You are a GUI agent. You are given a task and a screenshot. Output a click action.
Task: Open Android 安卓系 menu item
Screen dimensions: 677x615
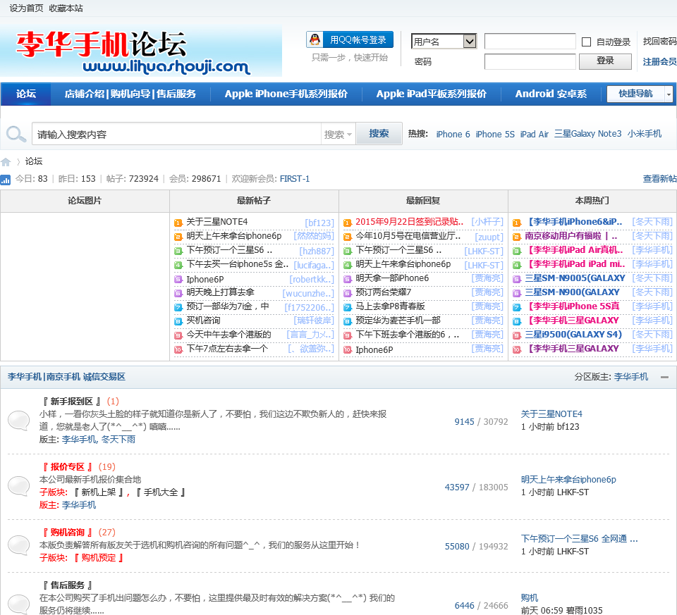point(551,94)
